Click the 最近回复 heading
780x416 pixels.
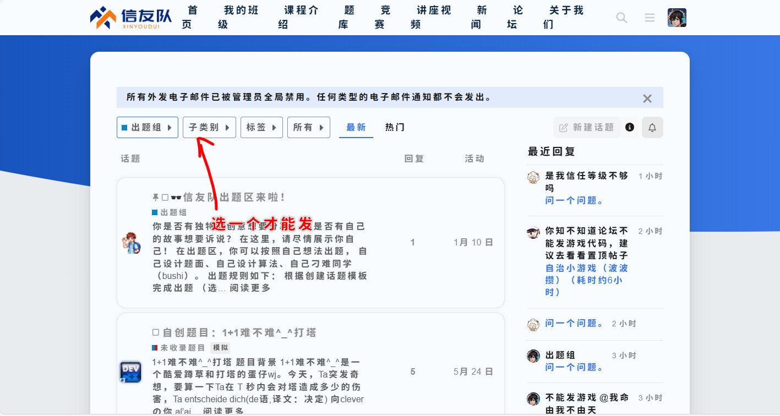[x=552, y=151]
